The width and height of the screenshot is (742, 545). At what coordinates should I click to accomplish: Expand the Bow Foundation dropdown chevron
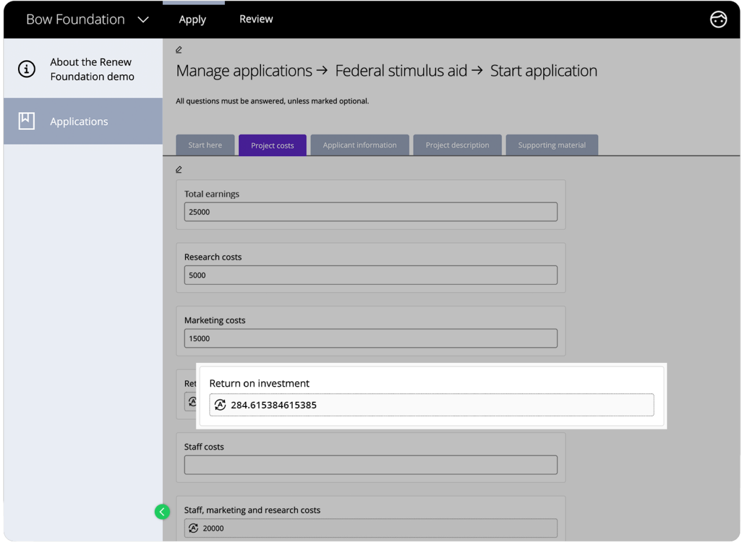click(143, 20)
